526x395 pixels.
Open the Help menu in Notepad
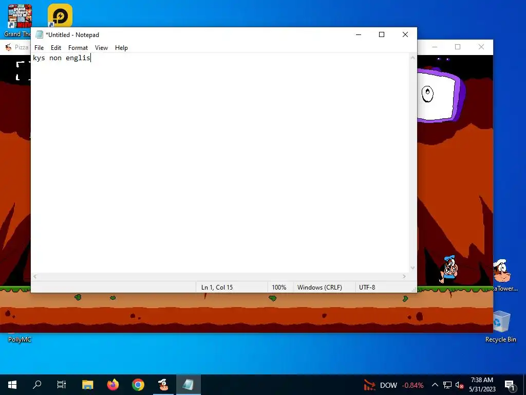pos(121,48)
